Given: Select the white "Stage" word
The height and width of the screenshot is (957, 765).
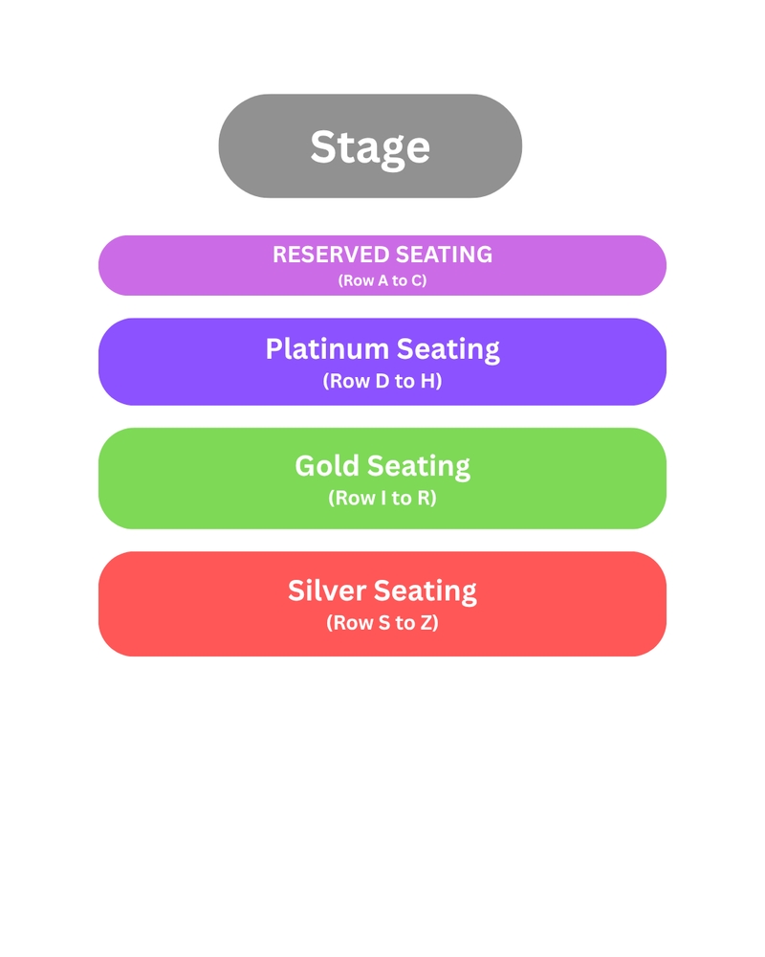Looking at the screenshot, I should 370,148.
